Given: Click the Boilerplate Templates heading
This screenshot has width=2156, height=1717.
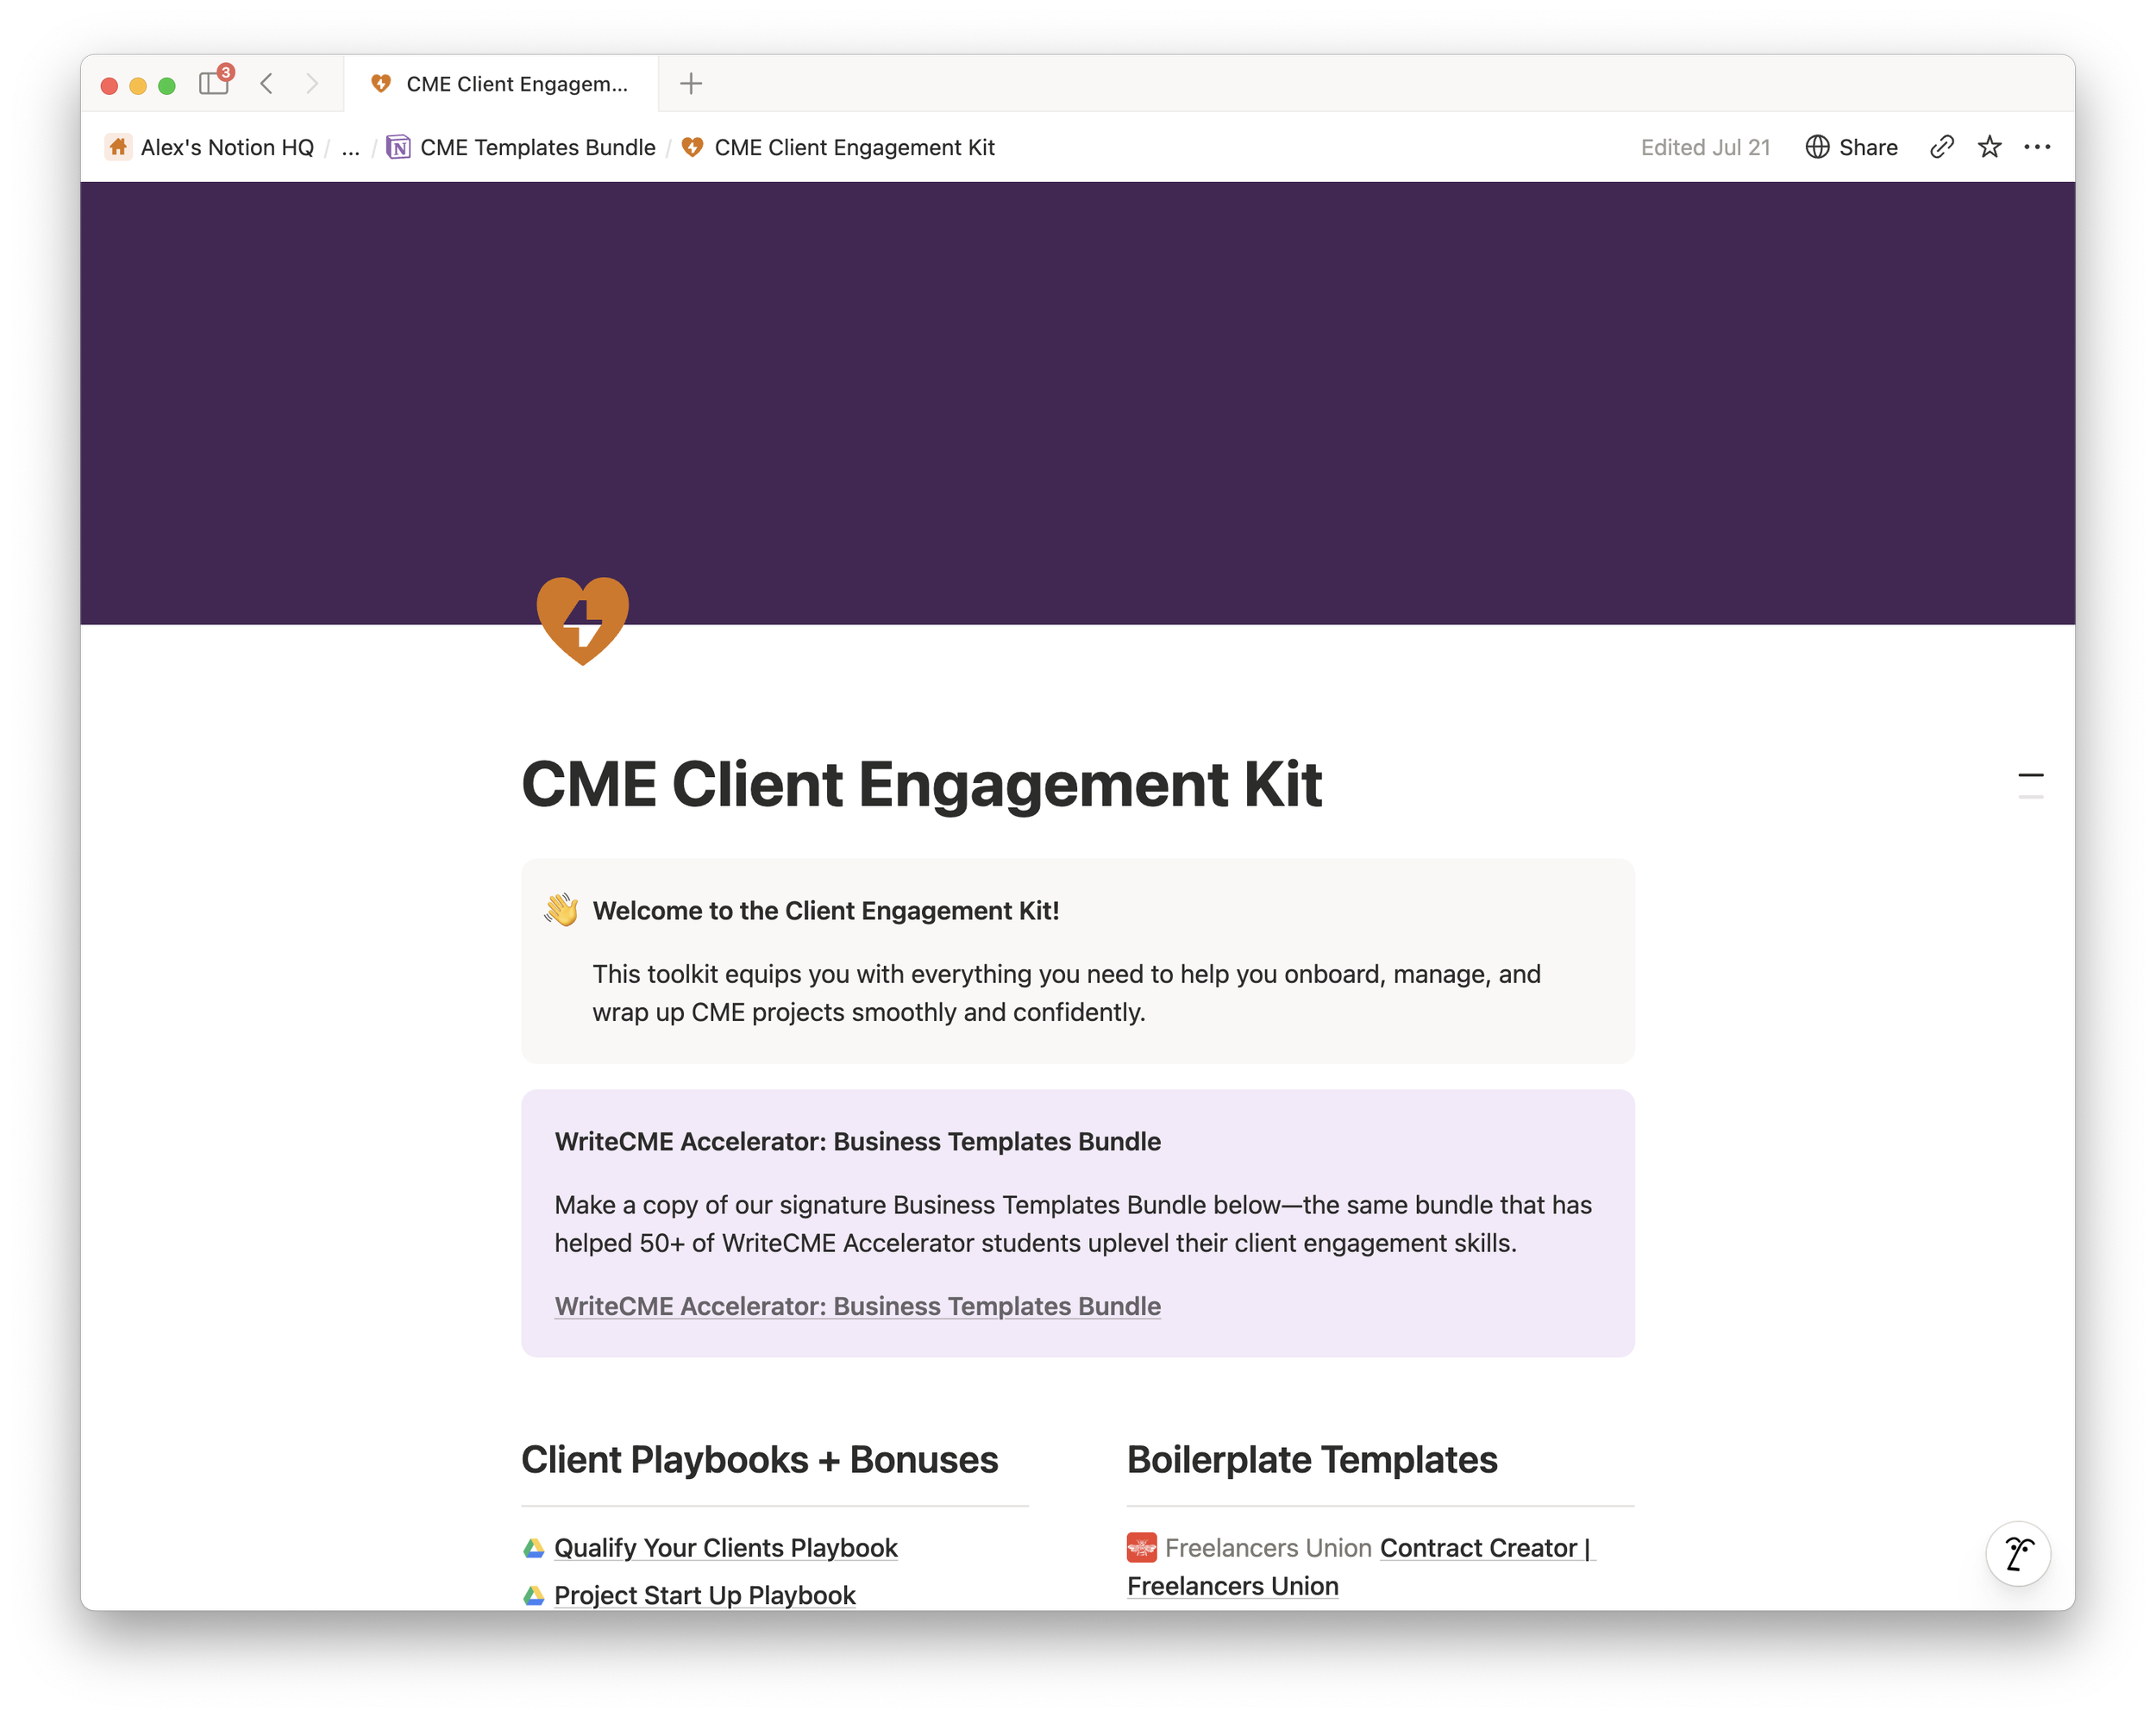Looking at the screenshot, I should click(x=1312, y=1460).
